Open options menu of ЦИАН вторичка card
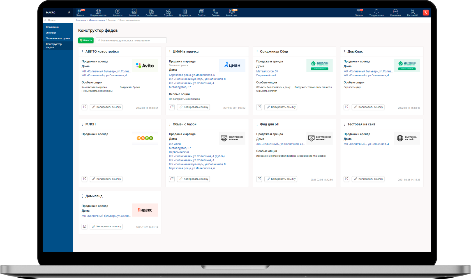This screenshot has width=471, height=279. pyautogui.click(x=170, y=52)
